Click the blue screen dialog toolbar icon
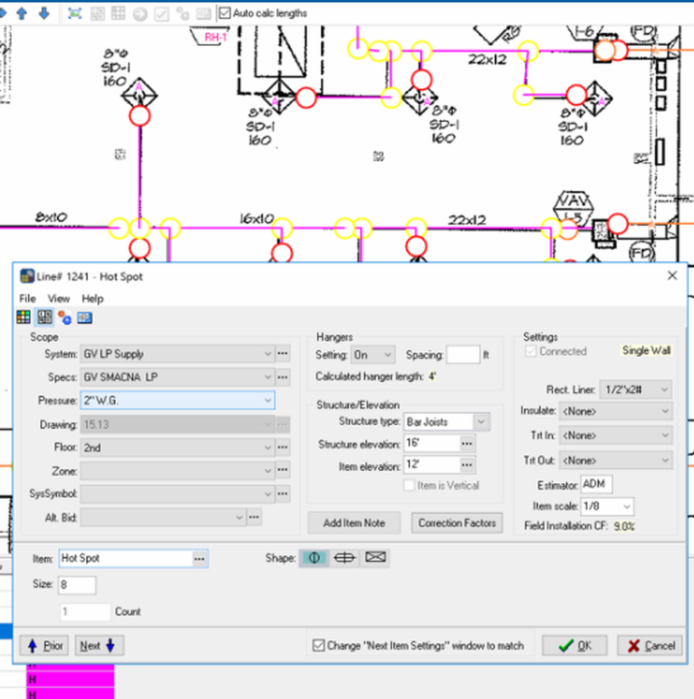Screen dimensions: 694x699 85,317
